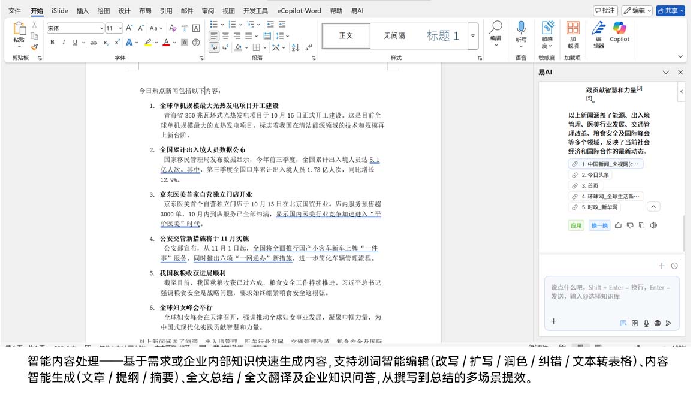
Task: Click the green 应用 (Apply) button
Action: (x=576, y=225)
